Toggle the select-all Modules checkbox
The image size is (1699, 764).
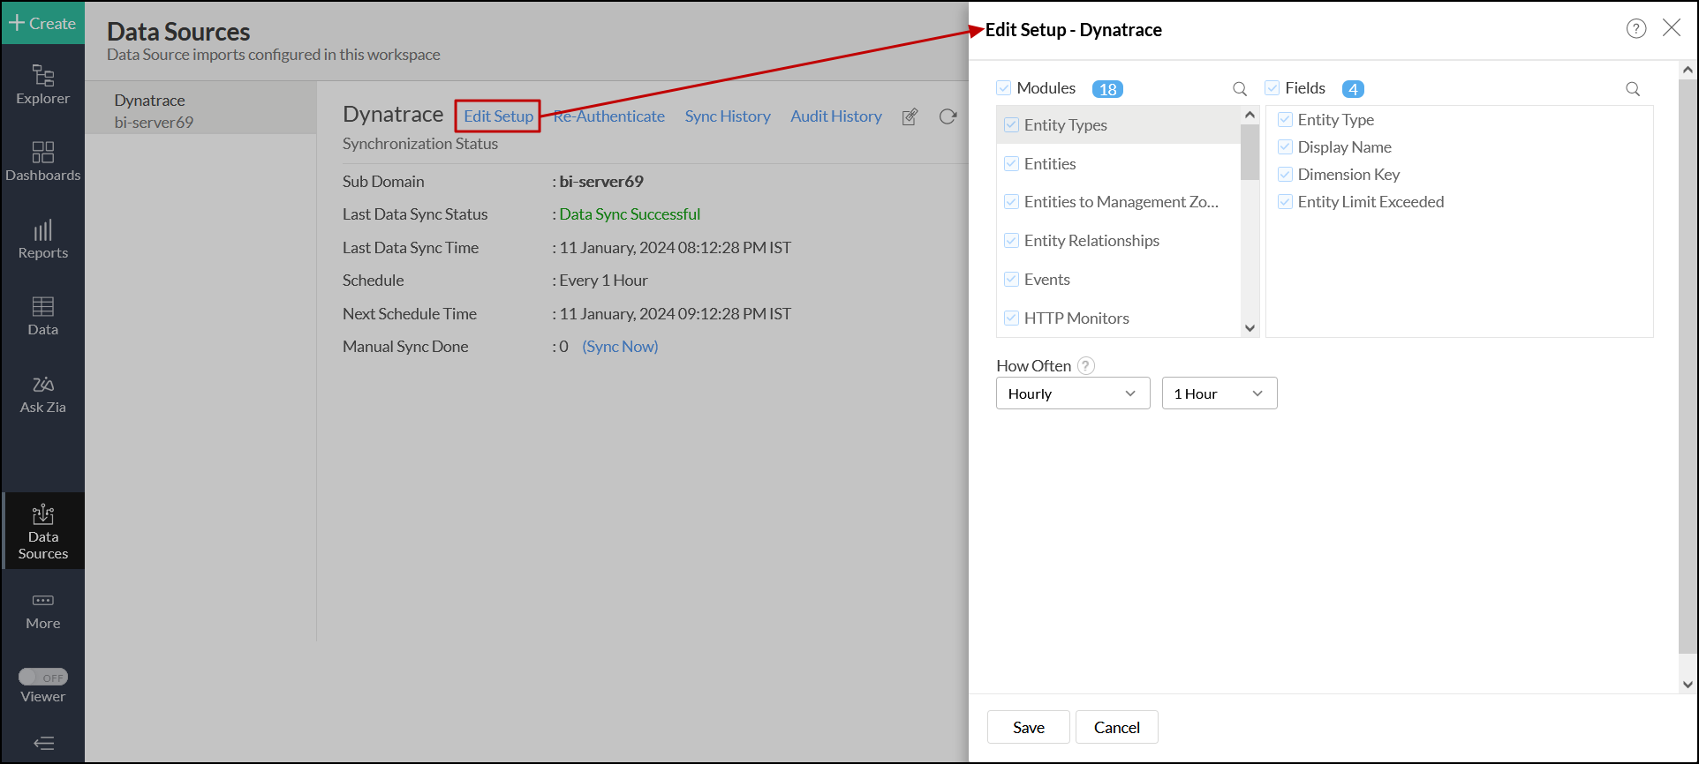(x=1004, y=88)
